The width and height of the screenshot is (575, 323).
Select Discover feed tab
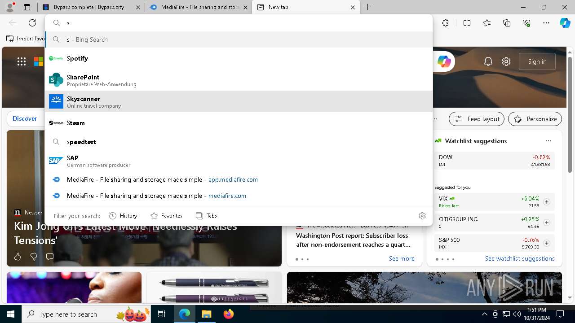pyautogui.click(x=25, y=119)
